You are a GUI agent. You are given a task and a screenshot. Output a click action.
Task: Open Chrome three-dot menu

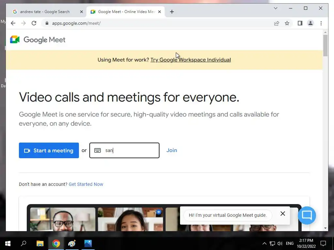(x=321, y=23)
